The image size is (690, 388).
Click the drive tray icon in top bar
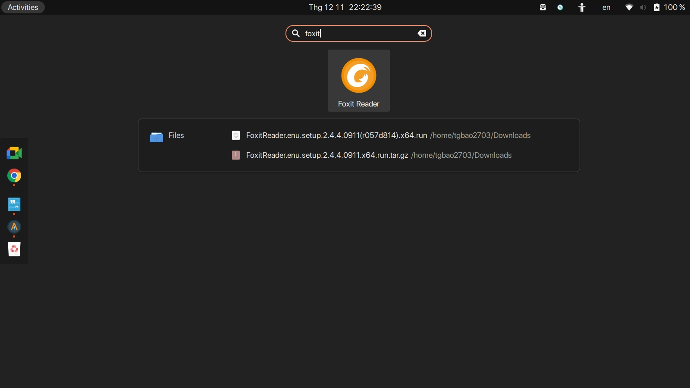click(x=543, y=7)
